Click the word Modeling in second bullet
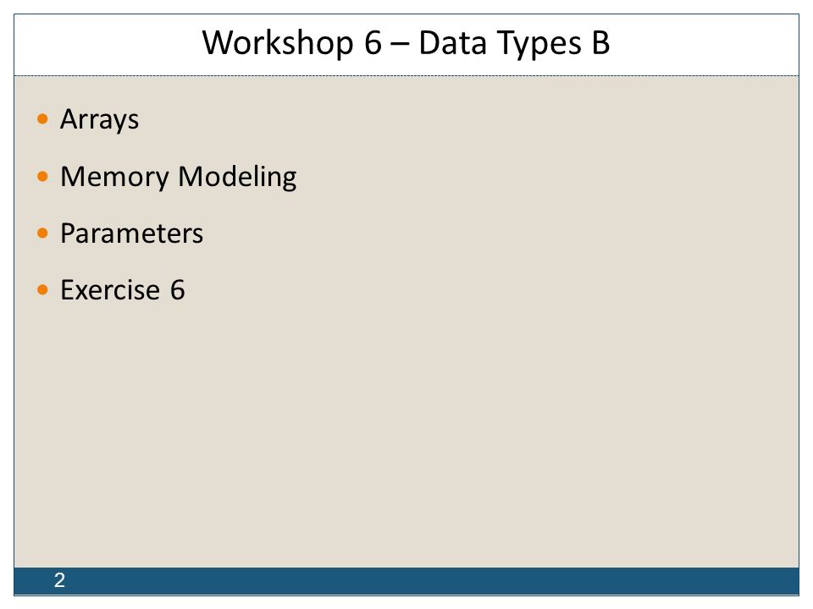The width and height of the screenshot is (813, 609). coord(237,177)
